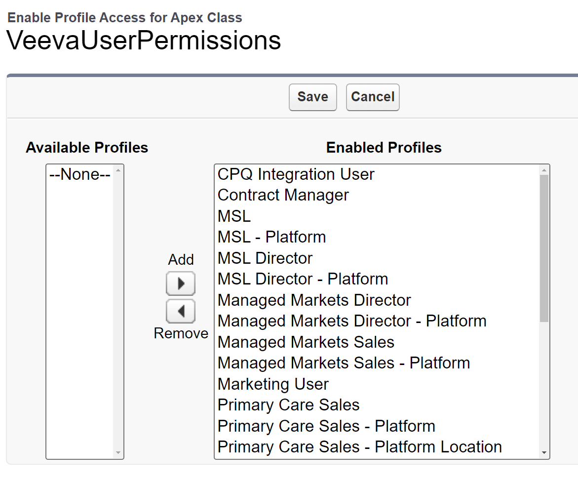578x485 pixels.
Task: Select the MSL profile entry
Action: coord(234,216)
